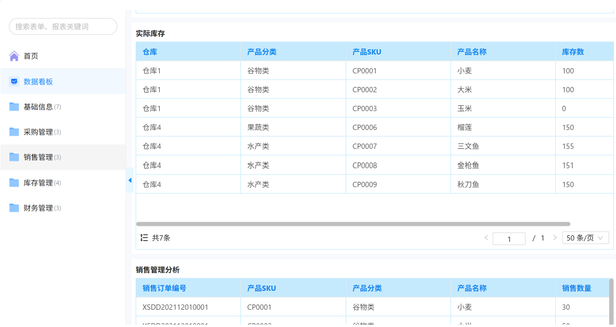Viewport: 616px width, 327px height.
Task: Click sales quantity 30 cell
Action: coord(582,307)
